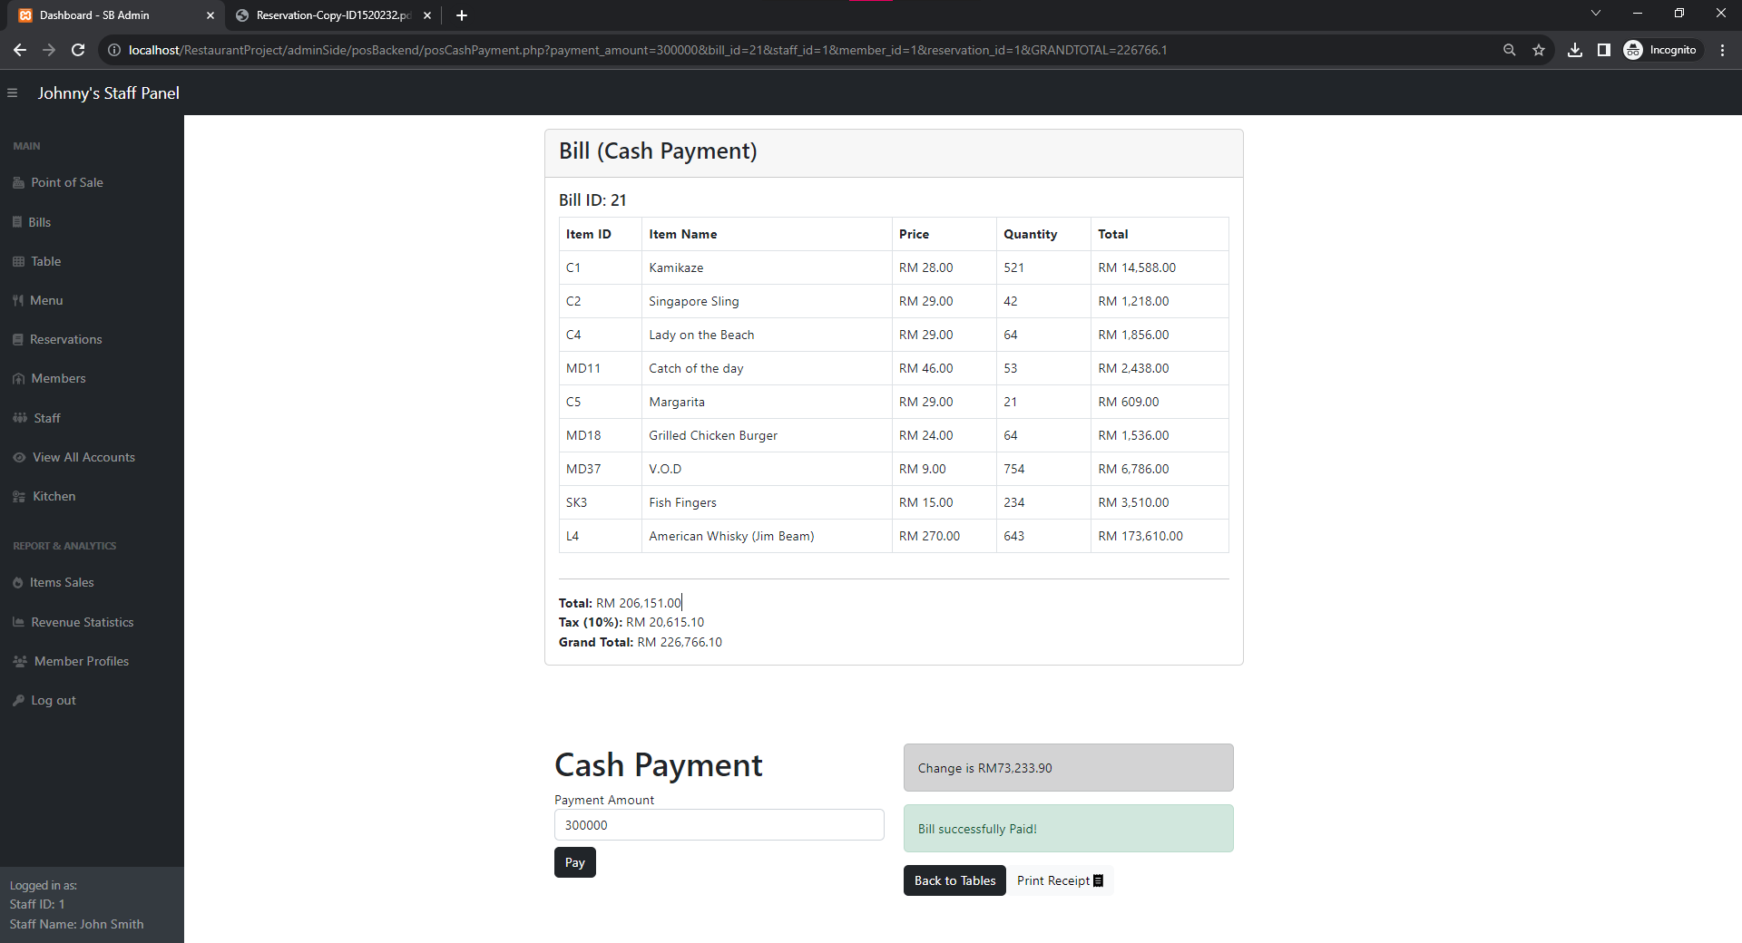Click the Table grid icon in sidebar

coord(18,261)
